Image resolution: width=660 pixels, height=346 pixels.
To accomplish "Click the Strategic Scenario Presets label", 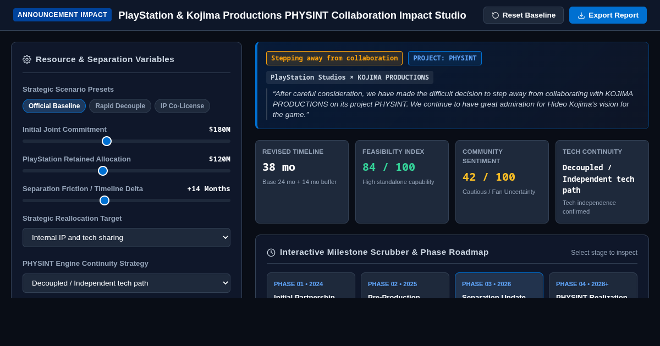I will (x=68, y=90).
